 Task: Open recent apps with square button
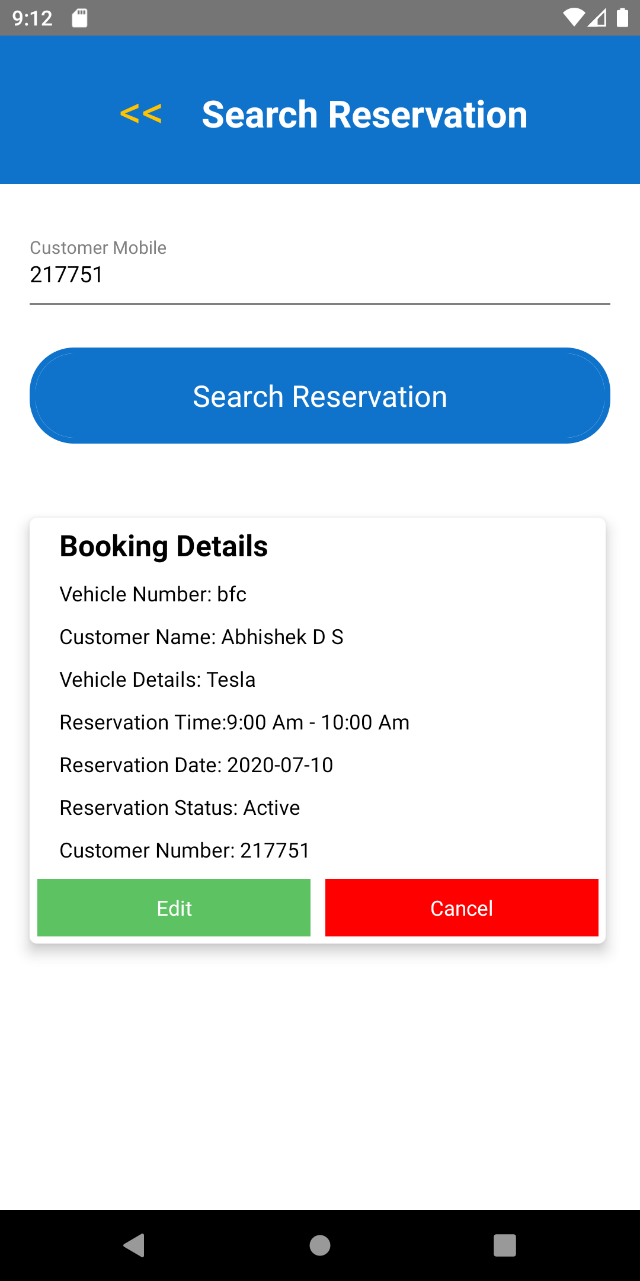point(504,1245)
